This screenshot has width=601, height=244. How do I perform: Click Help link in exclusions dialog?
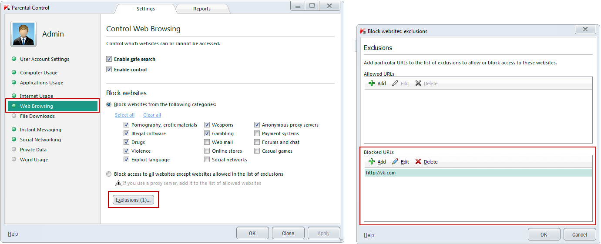[x=369, y=235]
